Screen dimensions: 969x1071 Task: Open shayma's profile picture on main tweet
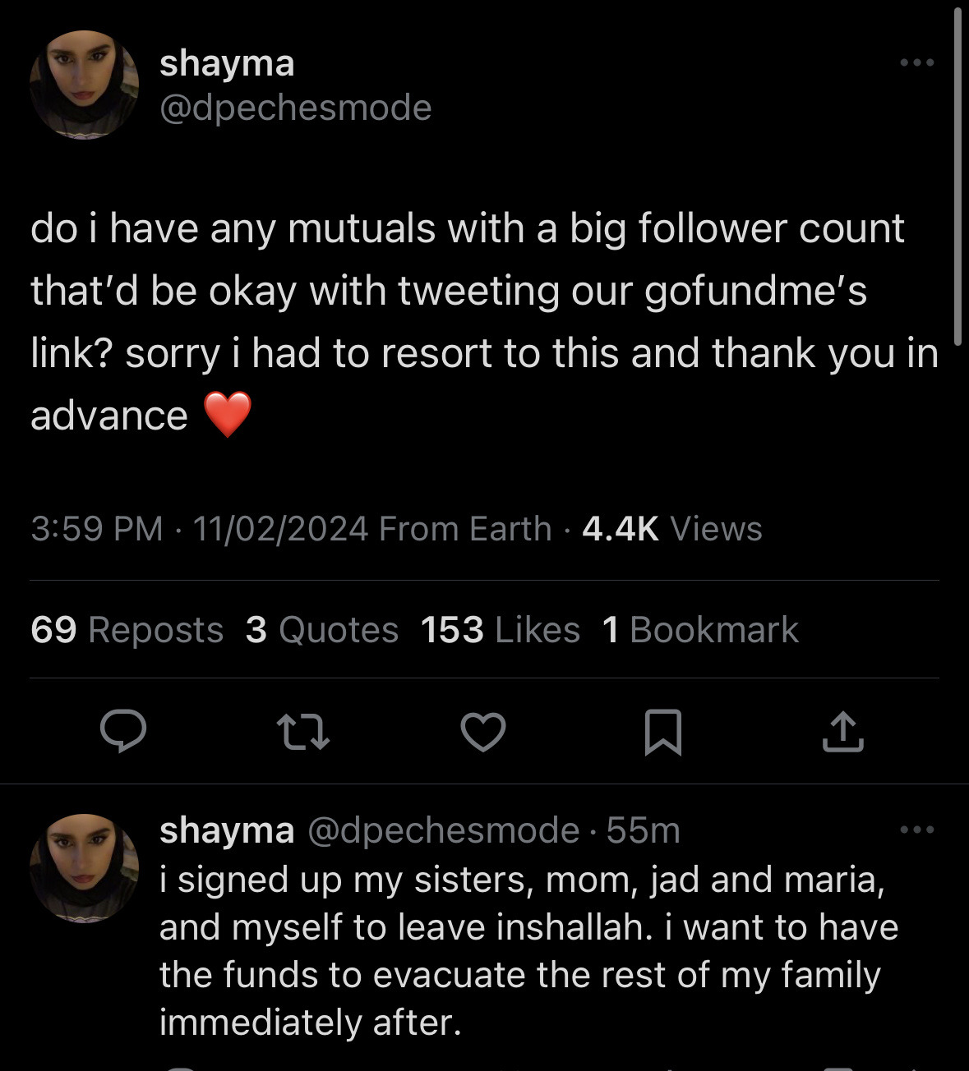coord(84,85)
